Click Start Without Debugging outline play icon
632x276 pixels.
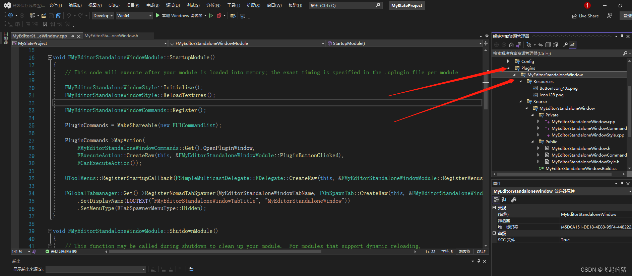pyautogui.click(x=211, y=15)
